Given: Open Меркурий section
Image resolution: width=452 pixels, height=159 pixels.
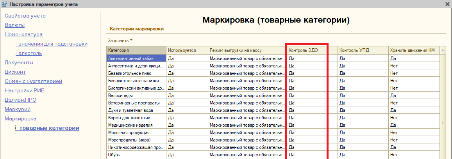Looking at the screenshot, I should [x=18, y=110].
